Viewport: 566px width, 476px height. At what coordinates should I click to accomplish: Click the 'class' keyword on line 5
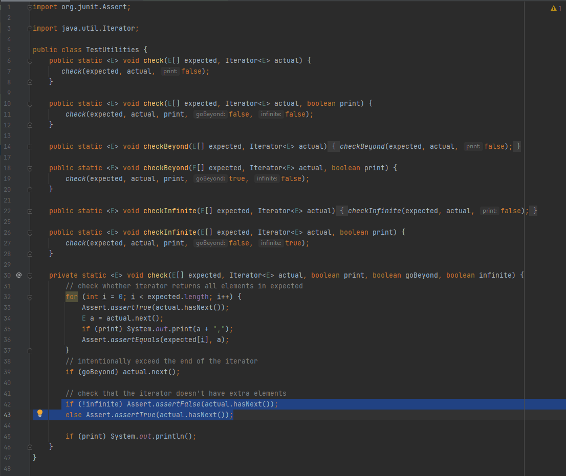pos(72,50)
